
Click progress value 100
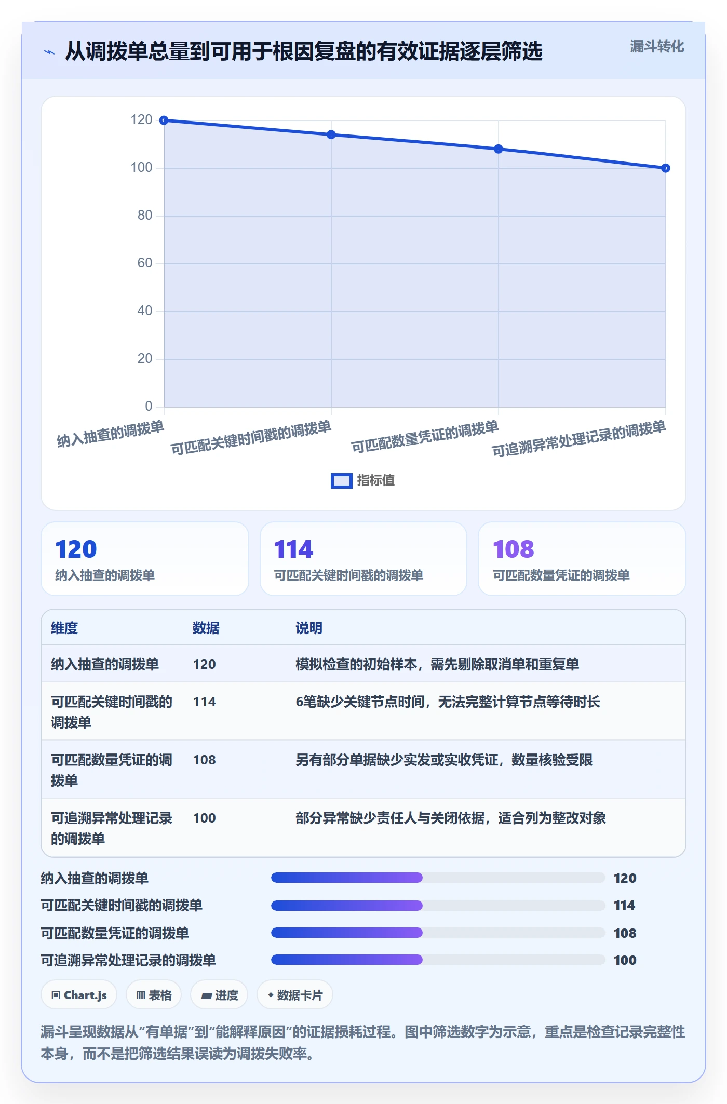pyautogui.click(x=625, y=960)
